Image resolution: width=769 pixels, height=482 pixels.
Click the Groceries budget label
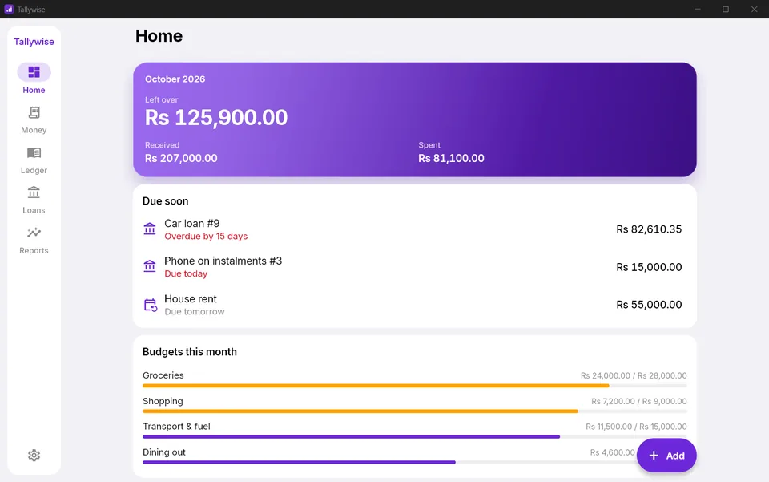coord(163,375)
